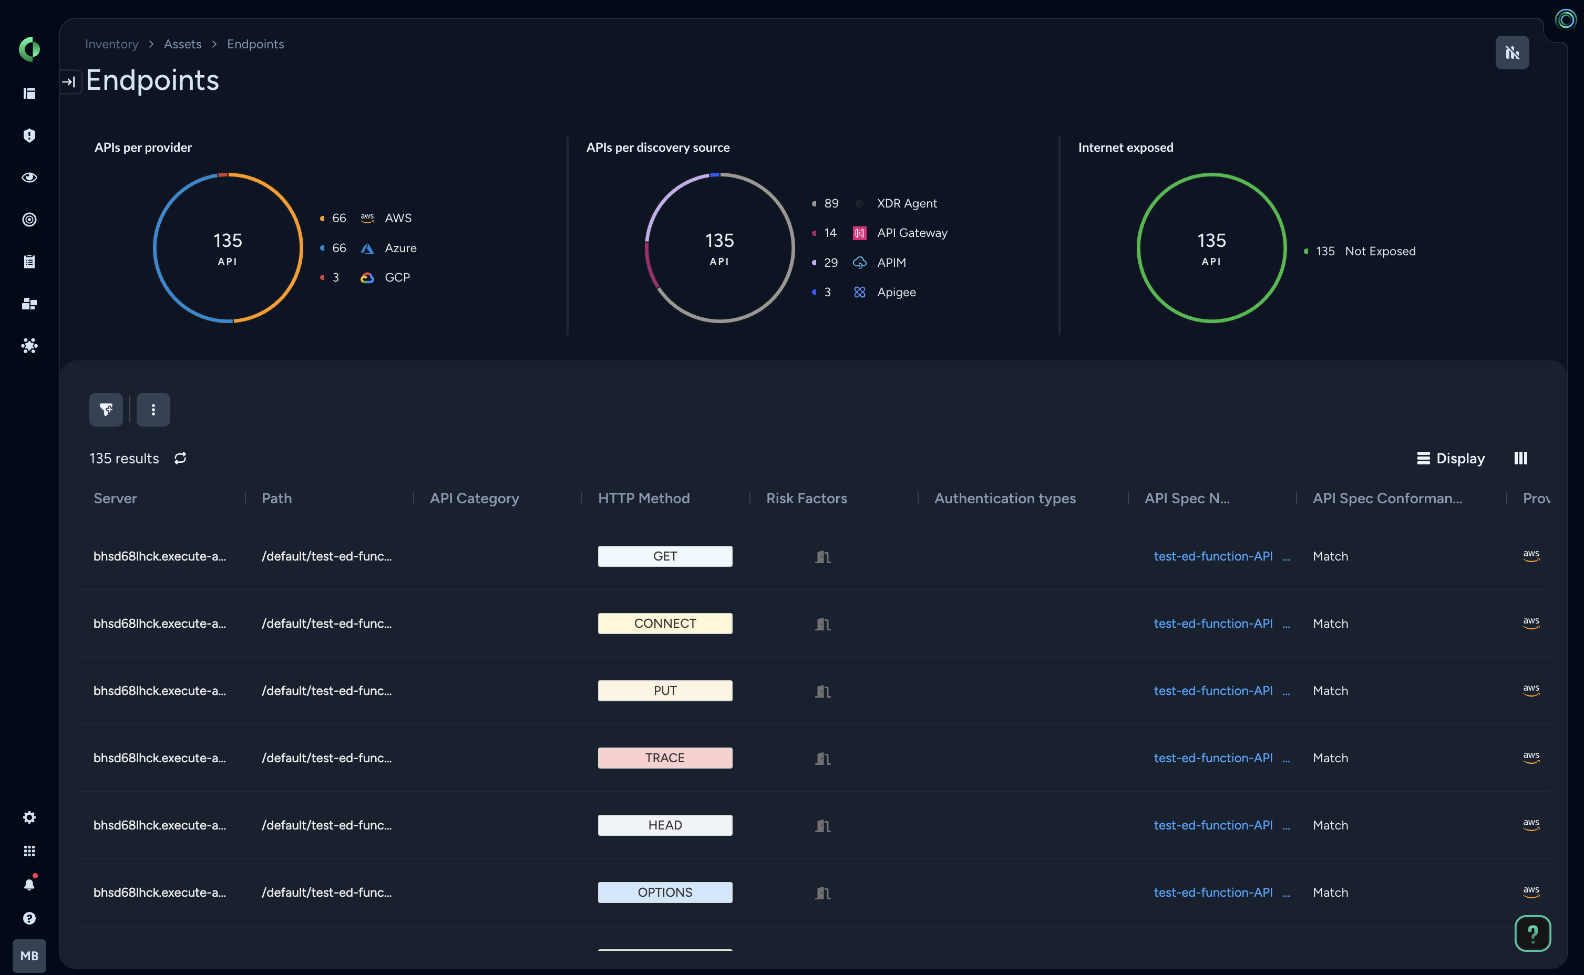Click the APIs per provider donut chart

click(x=228, y=248)
